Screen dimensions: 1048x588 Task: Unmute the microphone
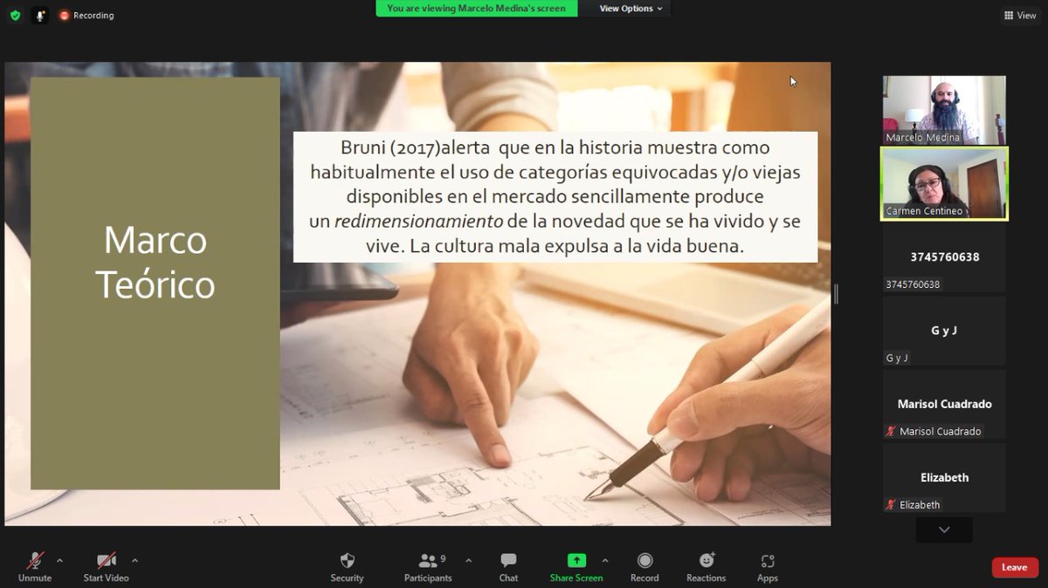click(35, 567)
